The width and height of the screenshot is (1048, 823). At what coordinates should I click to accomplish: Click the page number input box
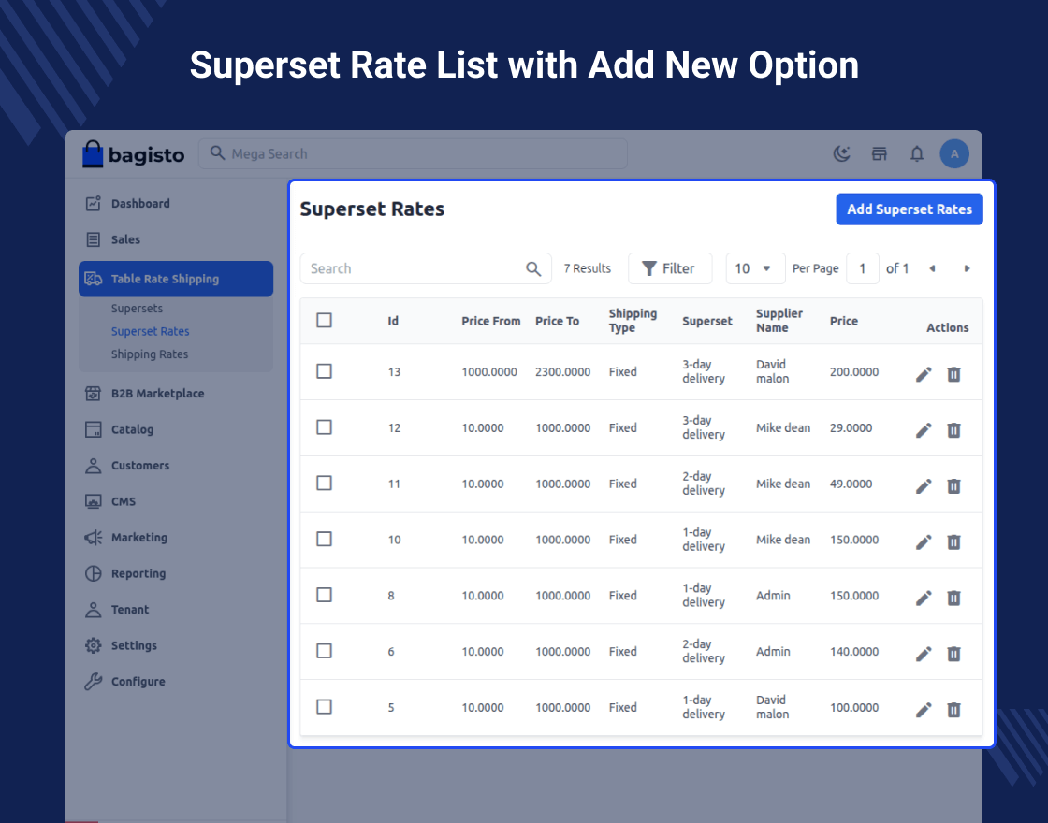coord(862,268)
